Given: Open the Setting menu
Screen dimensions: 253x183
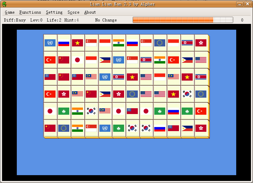Looking at the screenshot, I should click(x=54, y=12).
